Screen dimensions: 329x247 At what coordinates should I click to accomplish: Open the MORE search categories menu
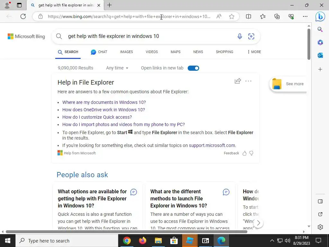point(254,52)
